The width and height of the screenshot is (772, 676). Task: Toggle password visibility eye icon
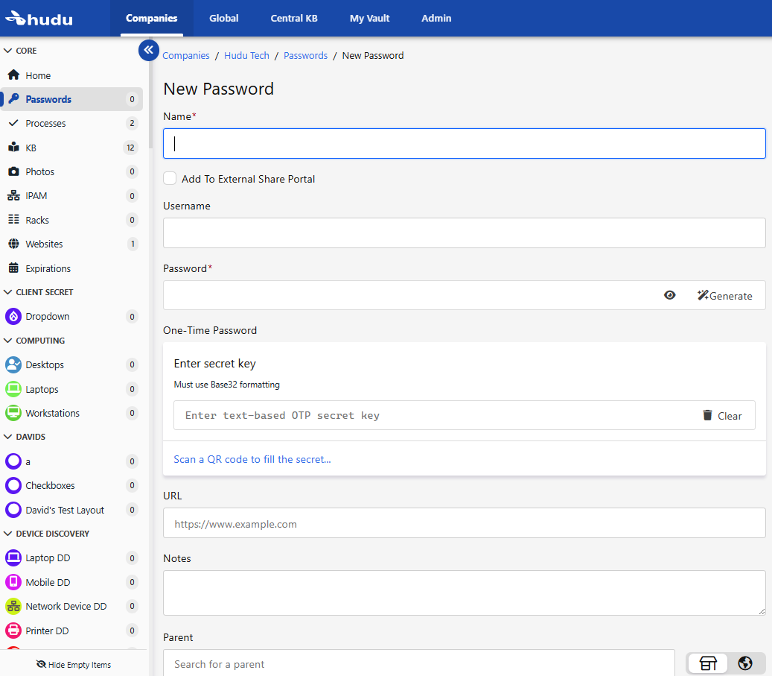coord(669,295)
